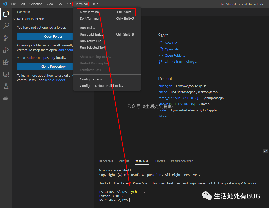This screenshot has width=269, height=208.
Task: Select the Docker whale icon
Action: coord(6,98)
